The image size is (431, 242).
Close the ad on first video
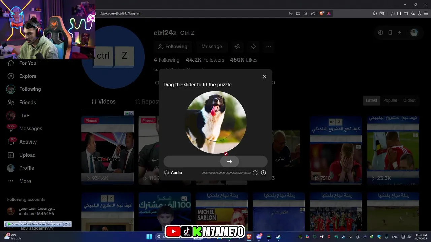coord(131,113)
